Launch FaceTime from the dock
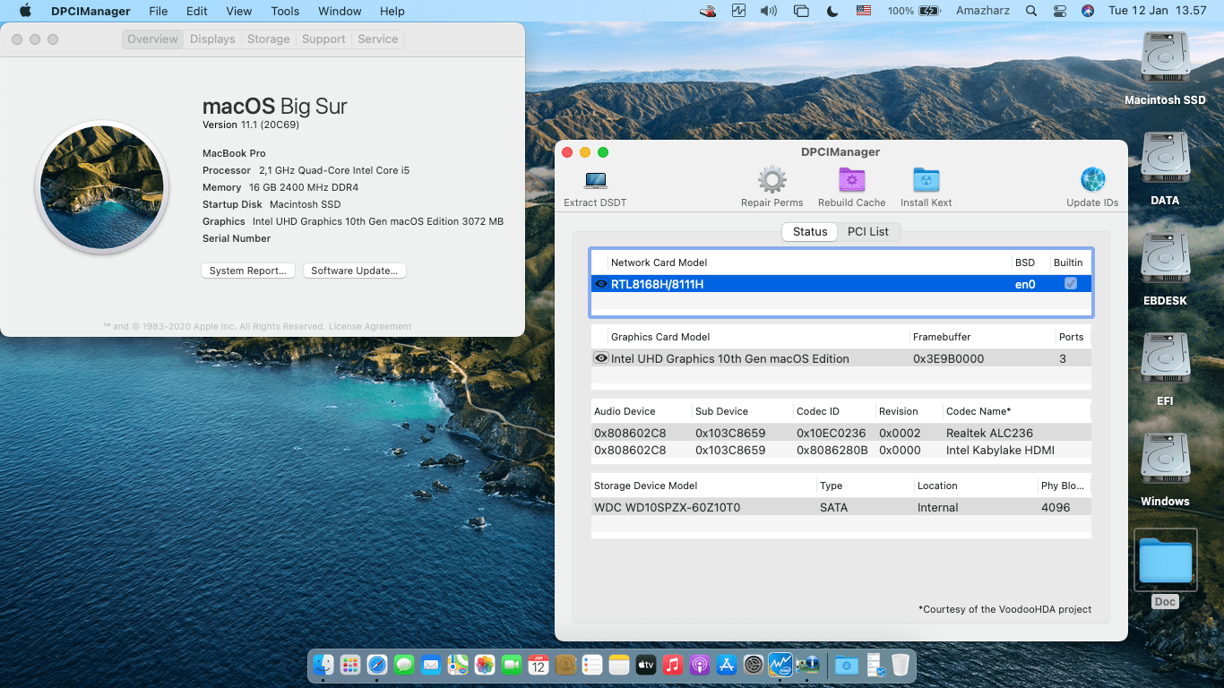The width and height of the screenshot is (1224, 688). [x=512, y=665]
